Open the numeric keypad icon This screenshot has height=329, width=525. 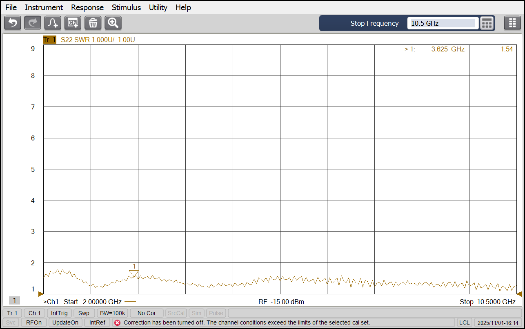(x=487, y=23)
